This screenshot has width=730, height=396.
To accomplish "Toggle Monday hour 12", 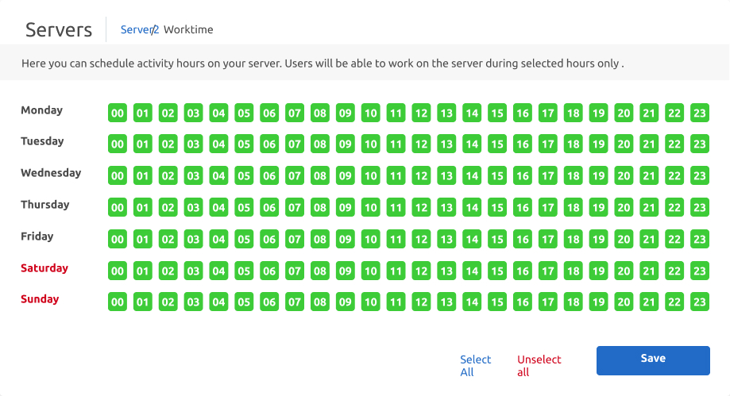I will point(421,113).
